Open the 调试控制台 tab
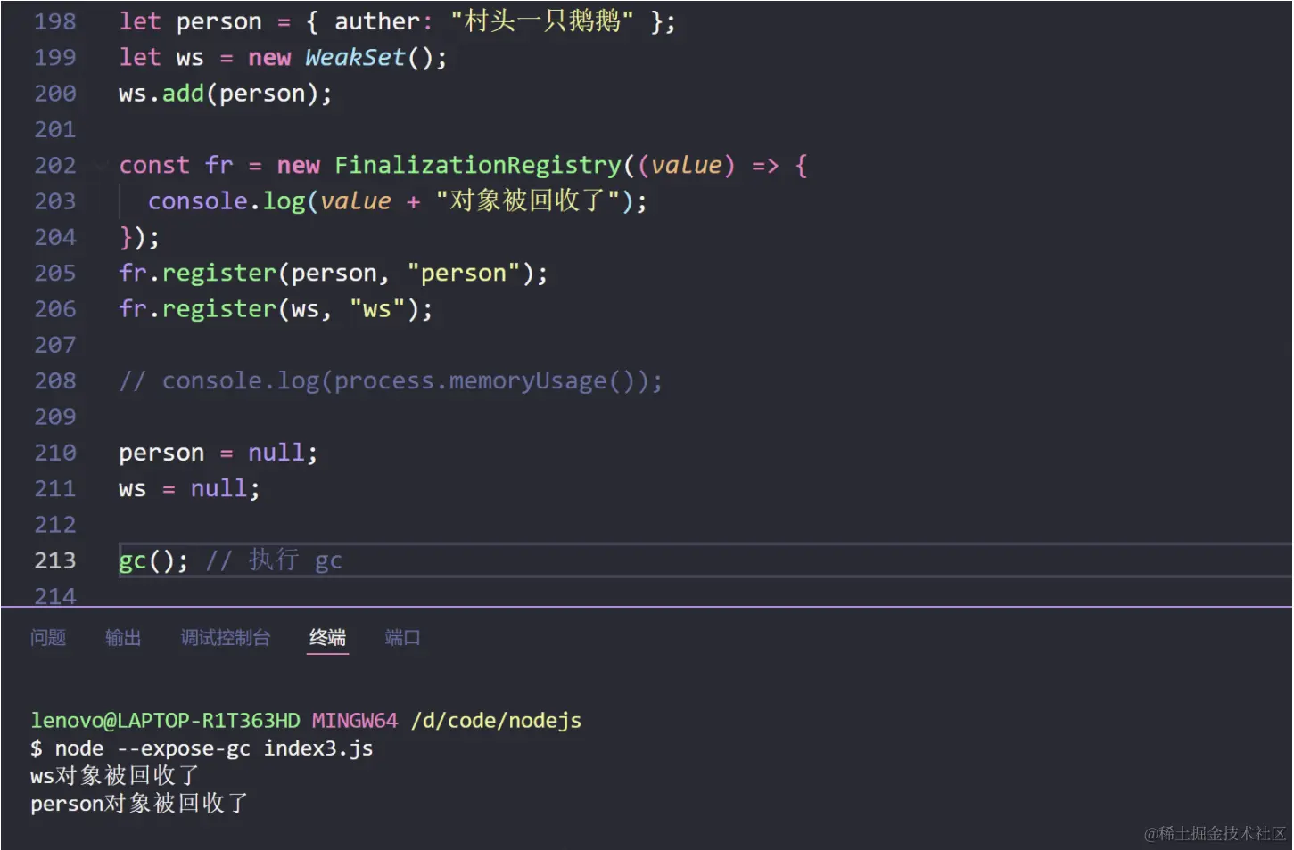Screen dimensions: 1294x850 [226, 638]
